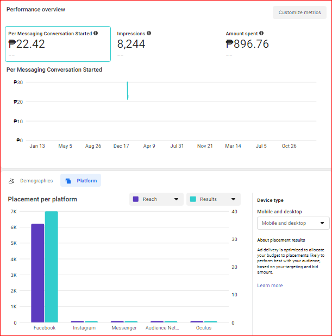This screenshot has height=336, width=332.
Task: Expand the Mobile and desktop dropdown
Action: 293,223
